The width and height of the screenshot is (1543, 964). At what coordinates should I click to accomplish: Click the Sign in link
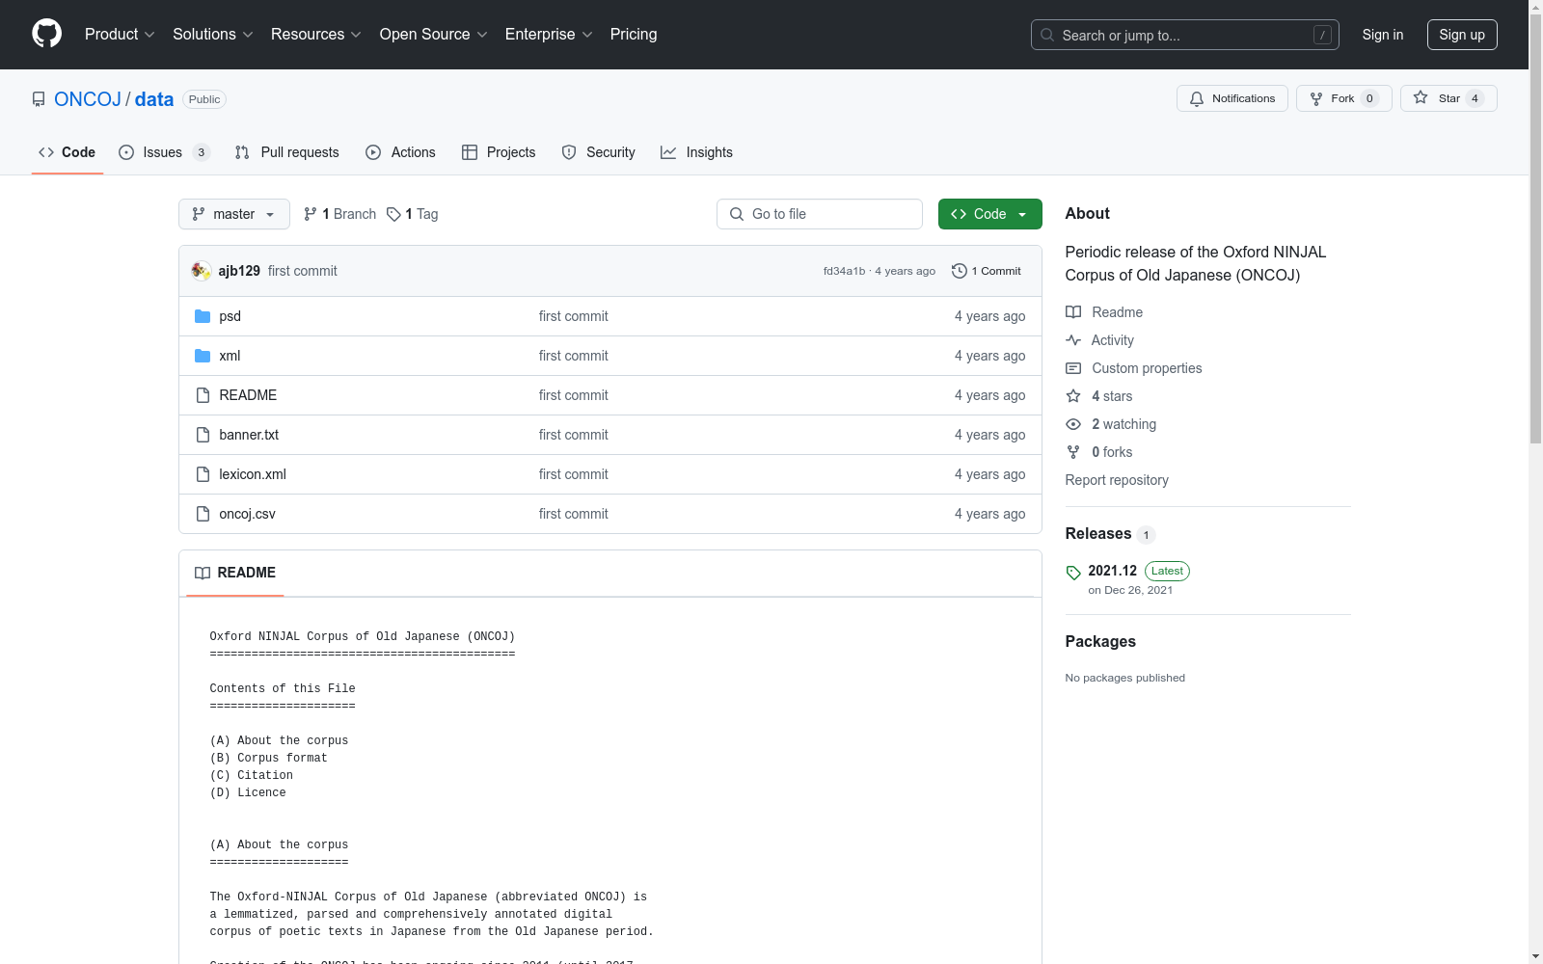pos(1382,35)
